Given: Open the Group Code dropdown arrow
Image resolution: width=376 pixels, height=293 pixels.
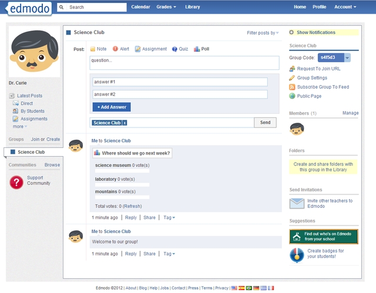Looking at the screenshot, I should coord(347,58).
